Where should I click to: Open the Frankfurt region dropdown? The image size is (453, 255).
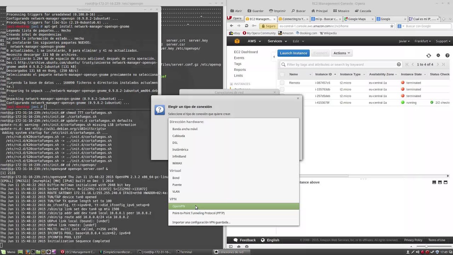423,41
